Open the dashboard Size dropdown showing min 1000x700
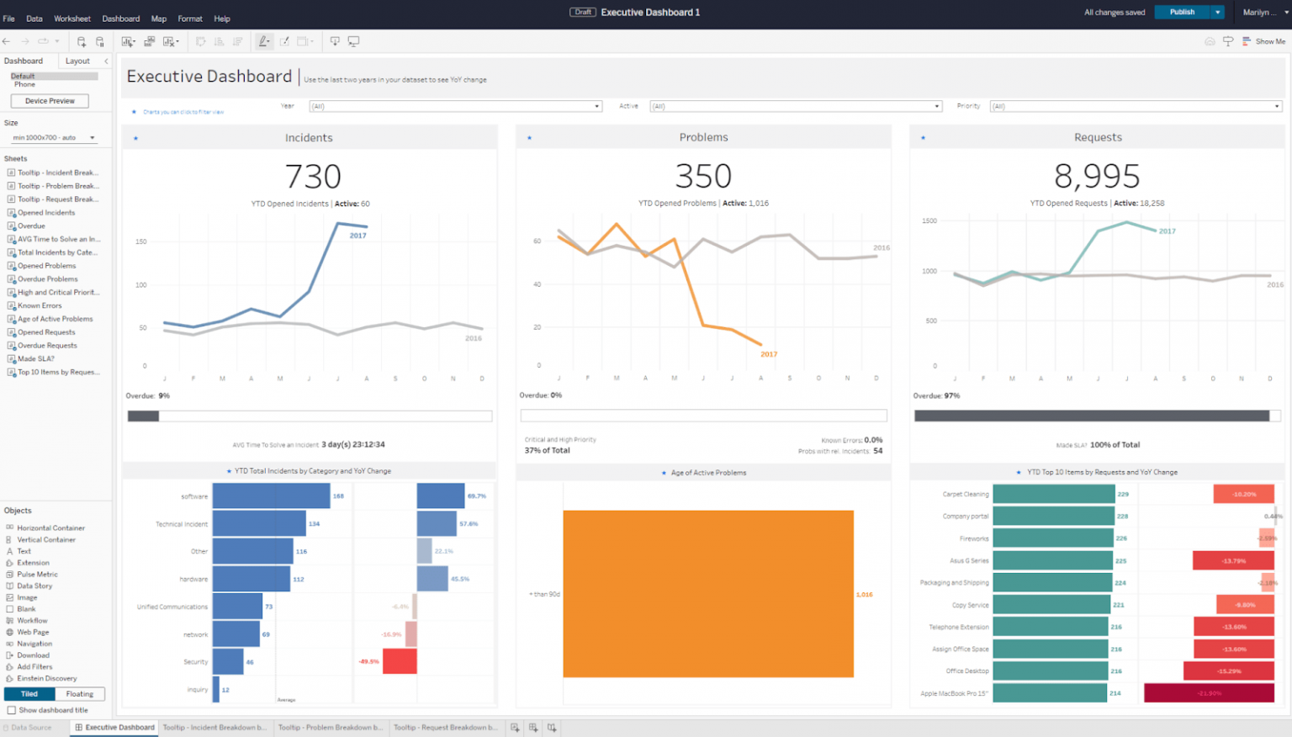1292x737 pixels. [x=54, y=137]
